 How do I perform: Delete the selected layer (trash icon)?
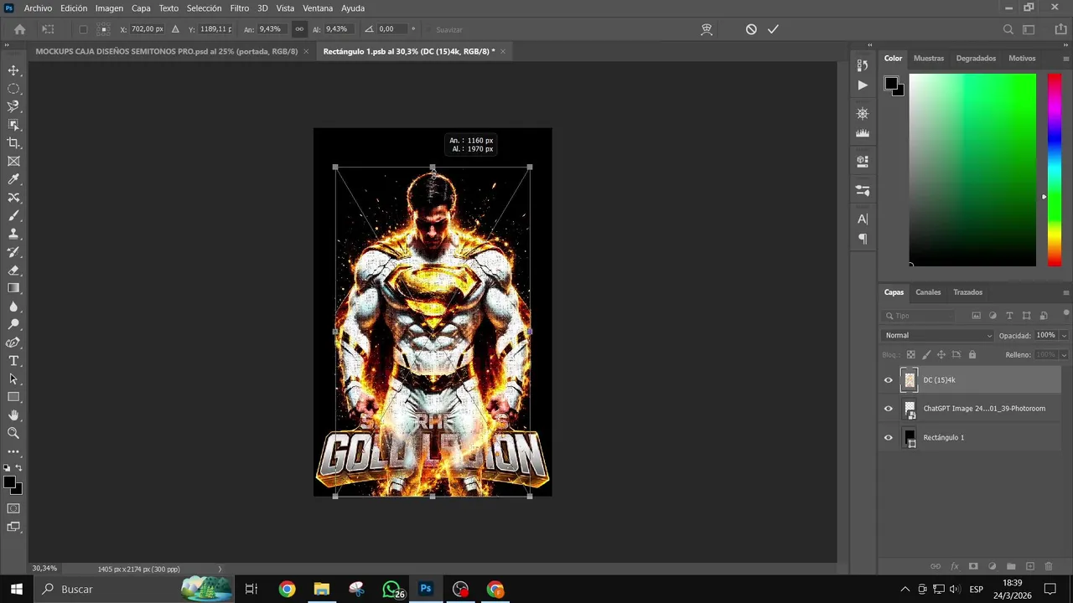1049,567
